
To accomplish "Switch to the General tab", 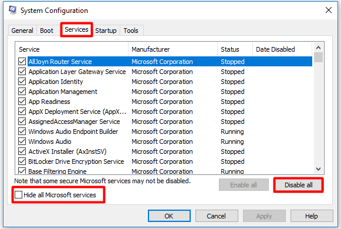I will pos(22,31).
